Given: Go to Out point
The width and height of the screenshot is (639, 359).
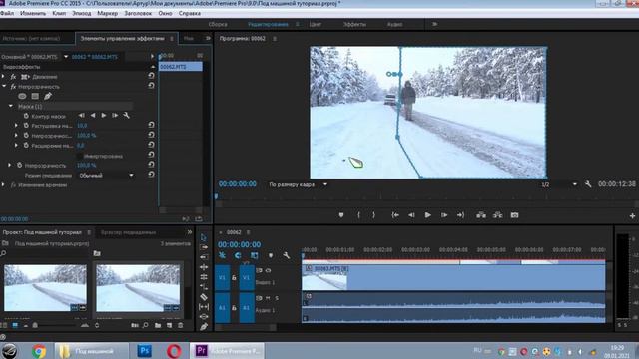Looking at the screenshot, I should tap(460, 215).
